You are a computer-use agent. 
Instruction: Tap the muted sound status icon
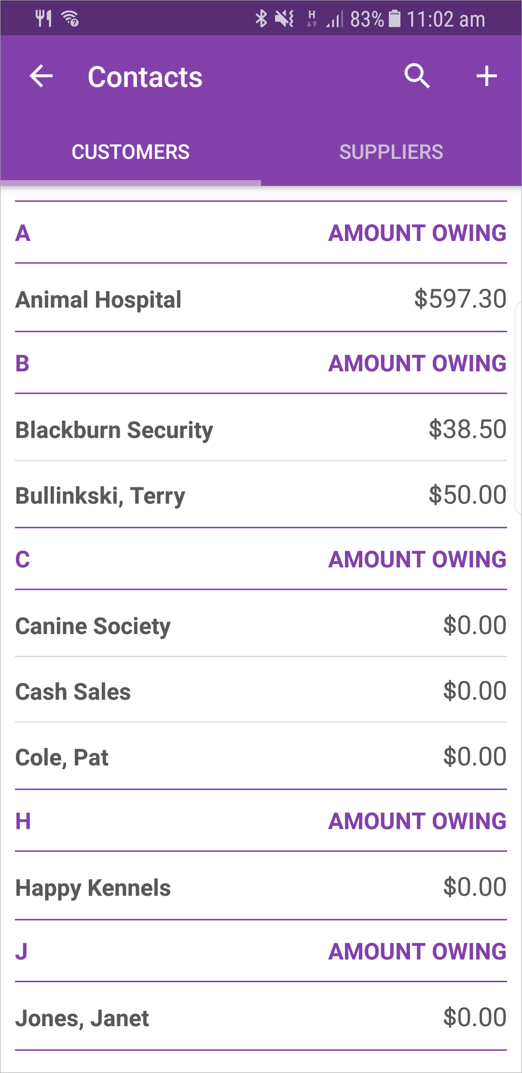(x=284, y=19)
